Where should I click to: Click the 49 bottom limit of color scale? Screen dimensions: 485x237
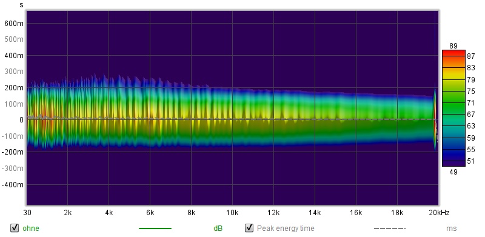[x=453, y=172]
